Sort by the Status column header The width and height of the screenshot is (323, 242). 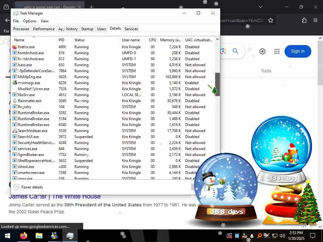[x=96, y=40]
